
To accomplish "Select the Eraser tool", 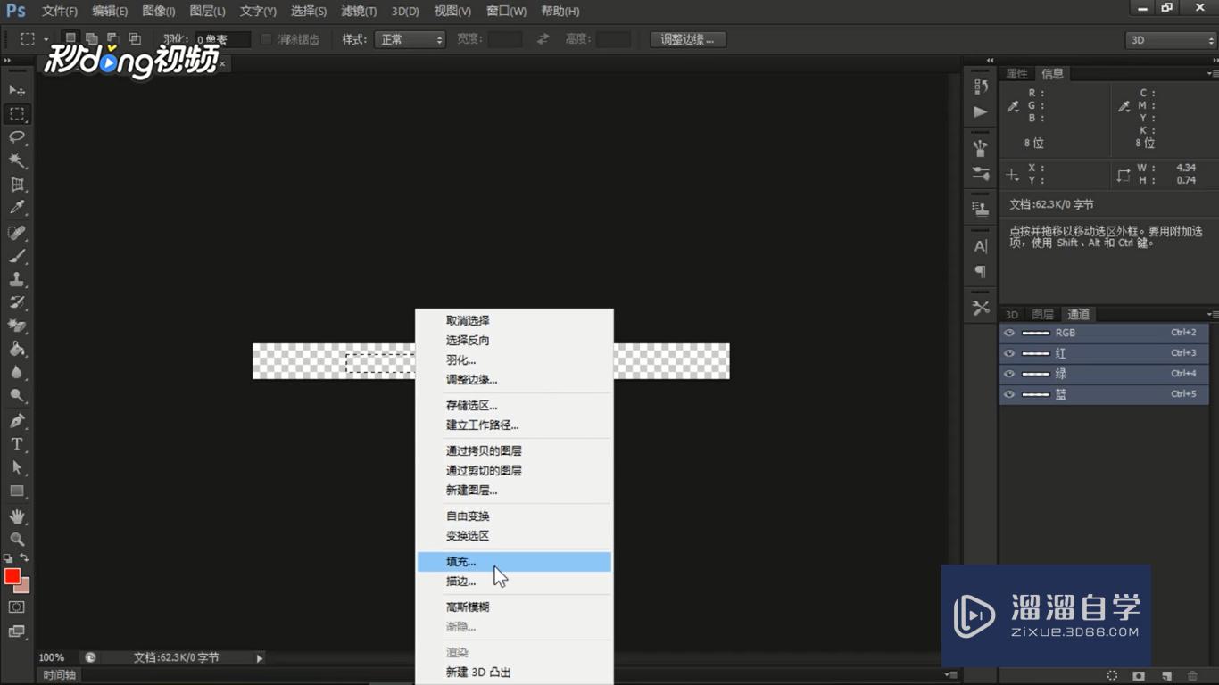I will (17, 326).
